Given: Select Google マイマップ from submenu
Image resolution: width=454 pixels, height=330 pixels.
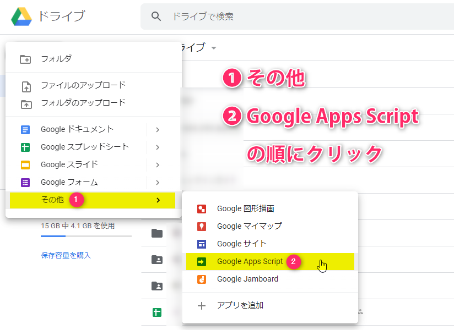Looking at the screenshot, I should point(270,226).
